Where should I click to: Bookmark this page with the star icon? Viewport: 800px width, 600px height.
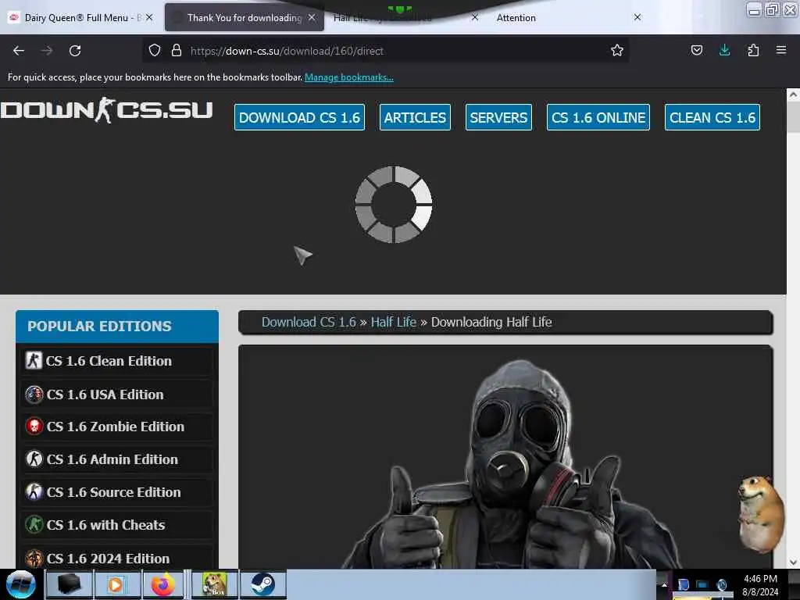click(617, 50)
